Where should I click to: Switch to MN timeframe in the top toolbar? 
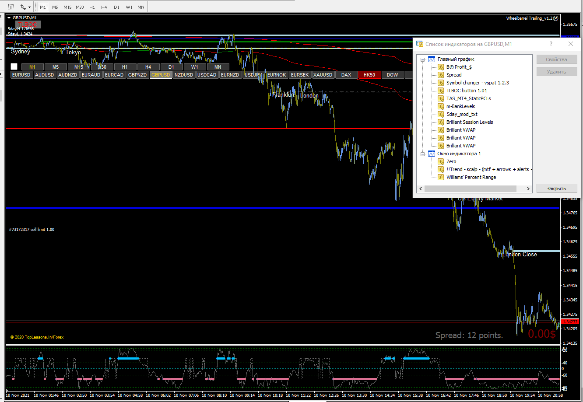pos(141,7)
